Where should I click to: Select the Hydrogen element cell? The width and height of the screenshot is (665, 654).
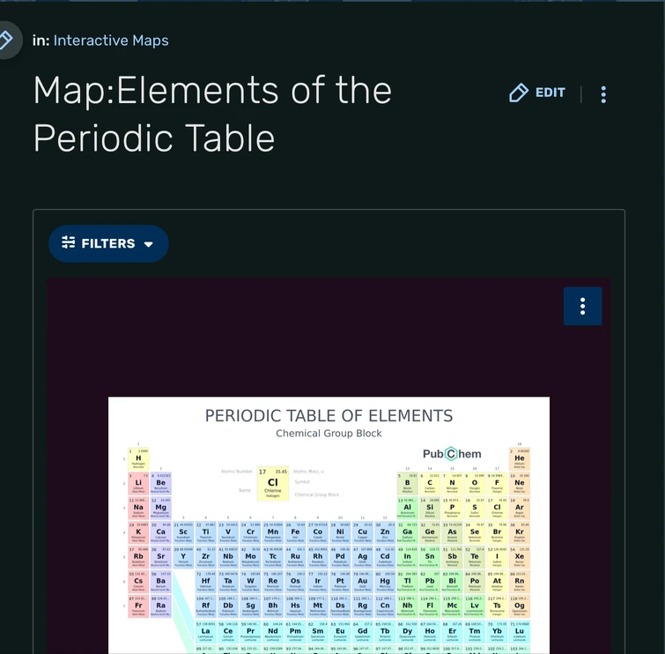click(138, 459)
